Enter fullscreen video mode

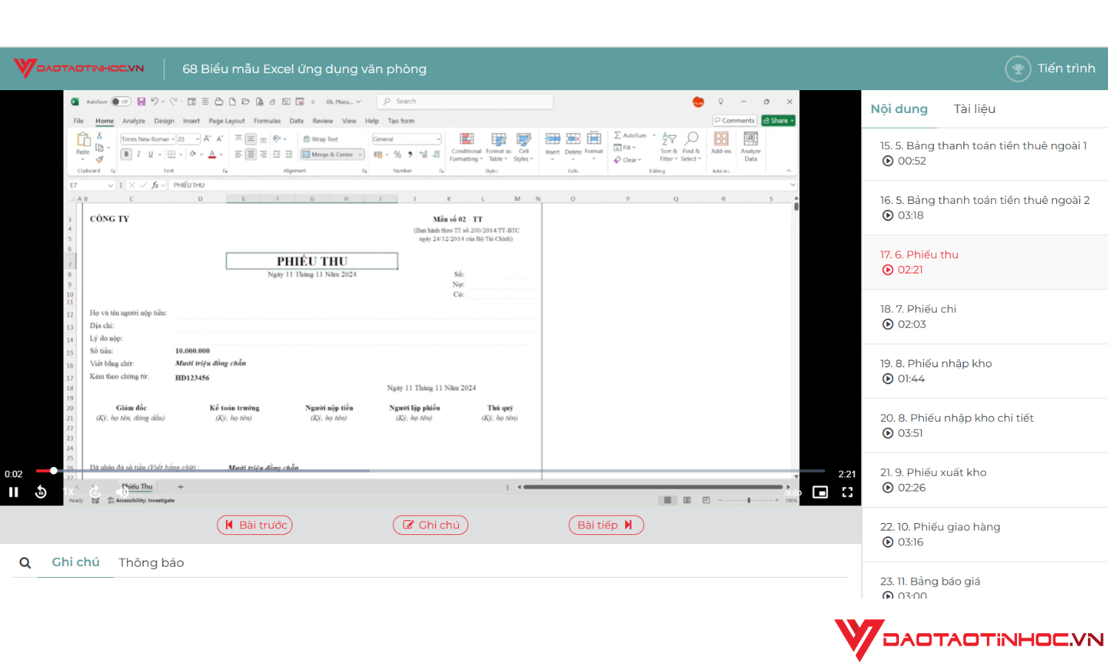tap(847, 492)
